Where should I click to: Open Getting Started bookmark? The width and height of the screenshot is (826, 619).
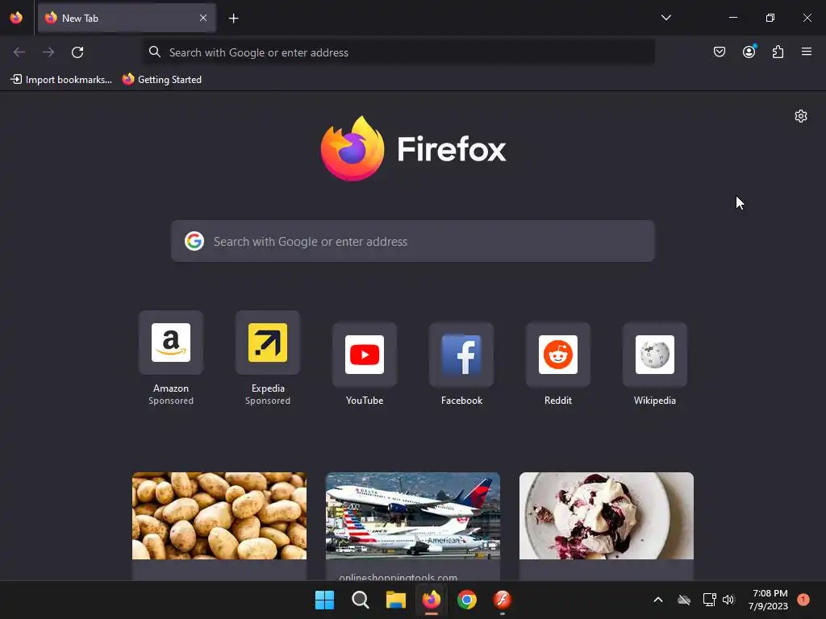pos(162,80)
